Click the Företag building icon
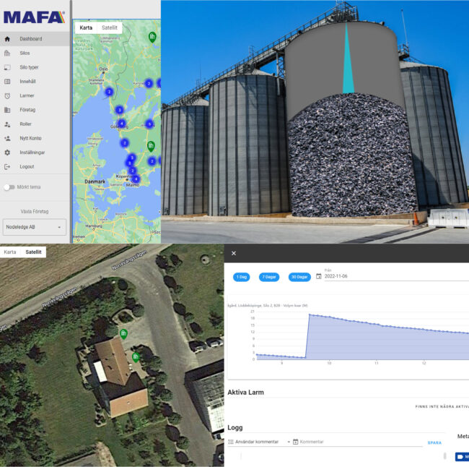Viewport: 469px width, 467px height. [7, 110]
